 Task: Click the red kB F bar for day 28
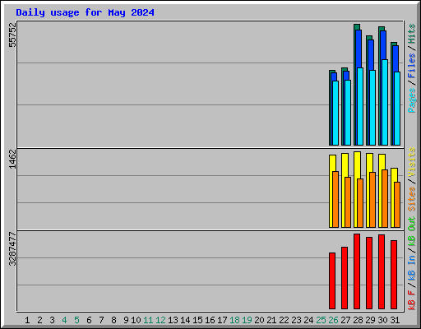click(357, 271)
